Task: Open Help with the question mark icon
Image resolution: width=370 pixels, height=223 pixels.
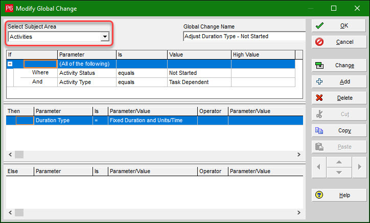Action: tap(320, 195)
